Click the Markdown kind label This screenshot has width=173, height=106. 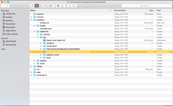click(x=162, y=40)
